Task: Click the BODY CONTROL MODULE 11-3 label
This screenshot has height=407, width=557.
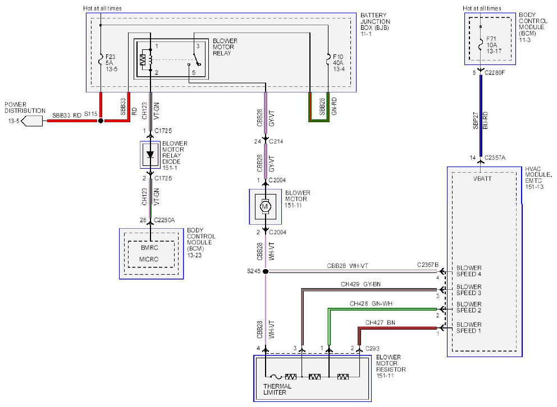Action: pyautogui.click(x=533, y=27)
